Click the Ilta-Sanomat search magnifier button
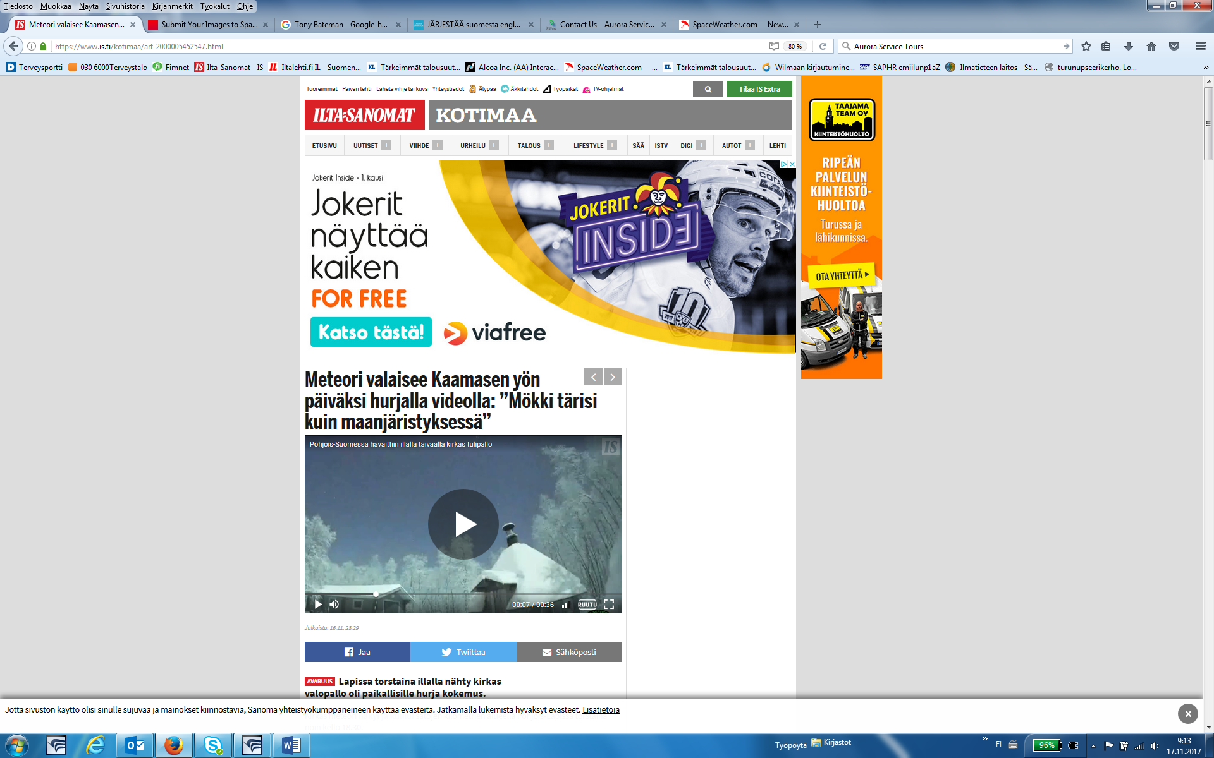 point(708,89)
